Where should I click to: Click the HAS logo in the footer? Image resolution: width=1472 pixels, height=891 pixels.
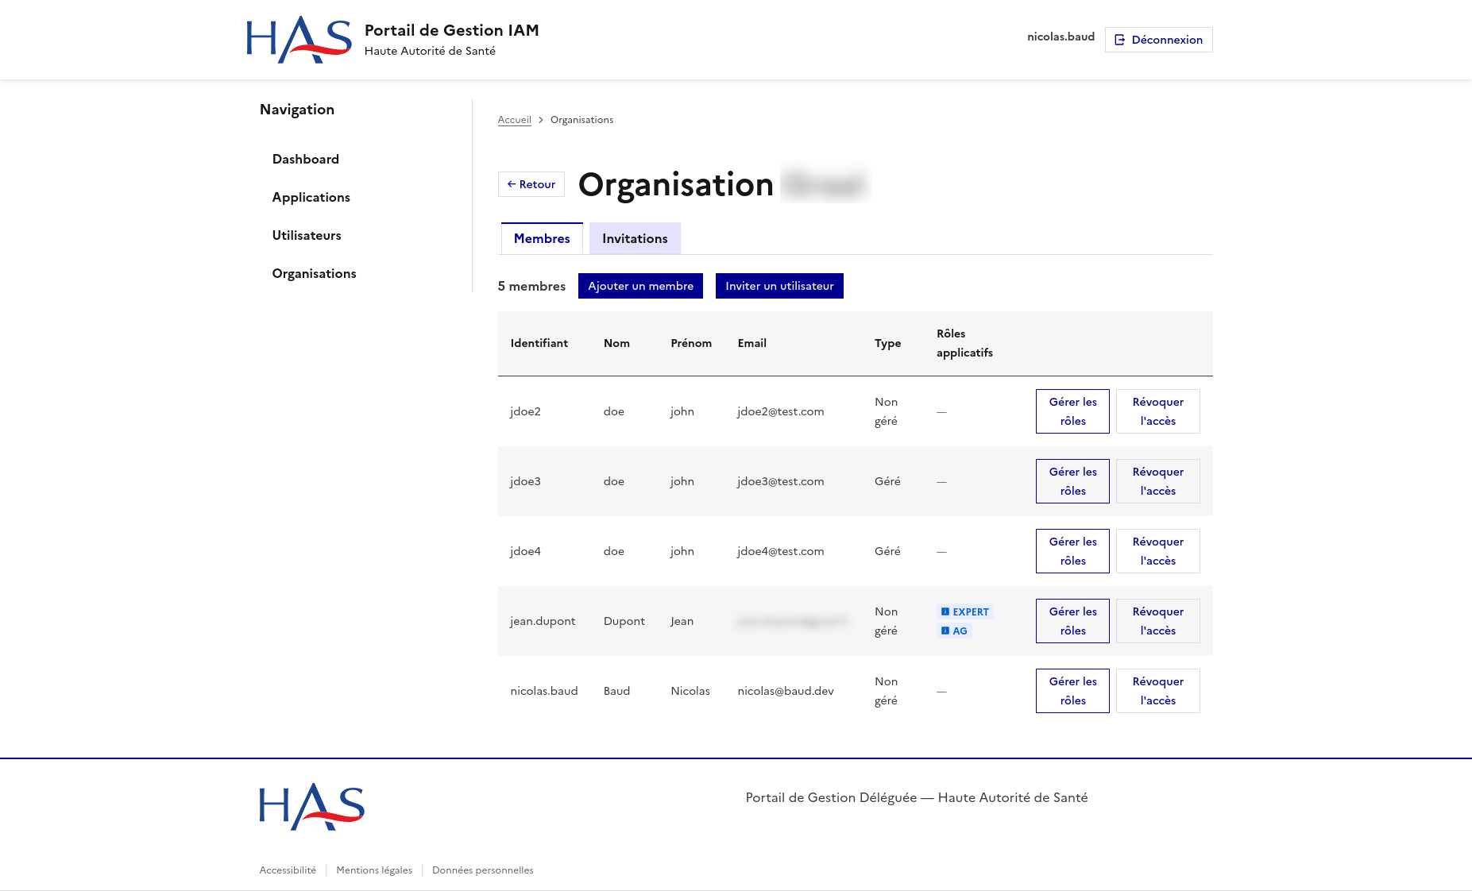click(311, 807)
